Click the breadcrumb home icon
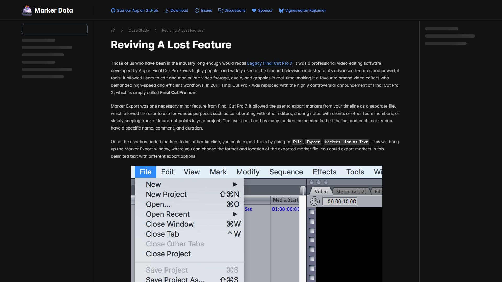The height and width of the screenshot is (282, 502). click(x=113, y=30)
